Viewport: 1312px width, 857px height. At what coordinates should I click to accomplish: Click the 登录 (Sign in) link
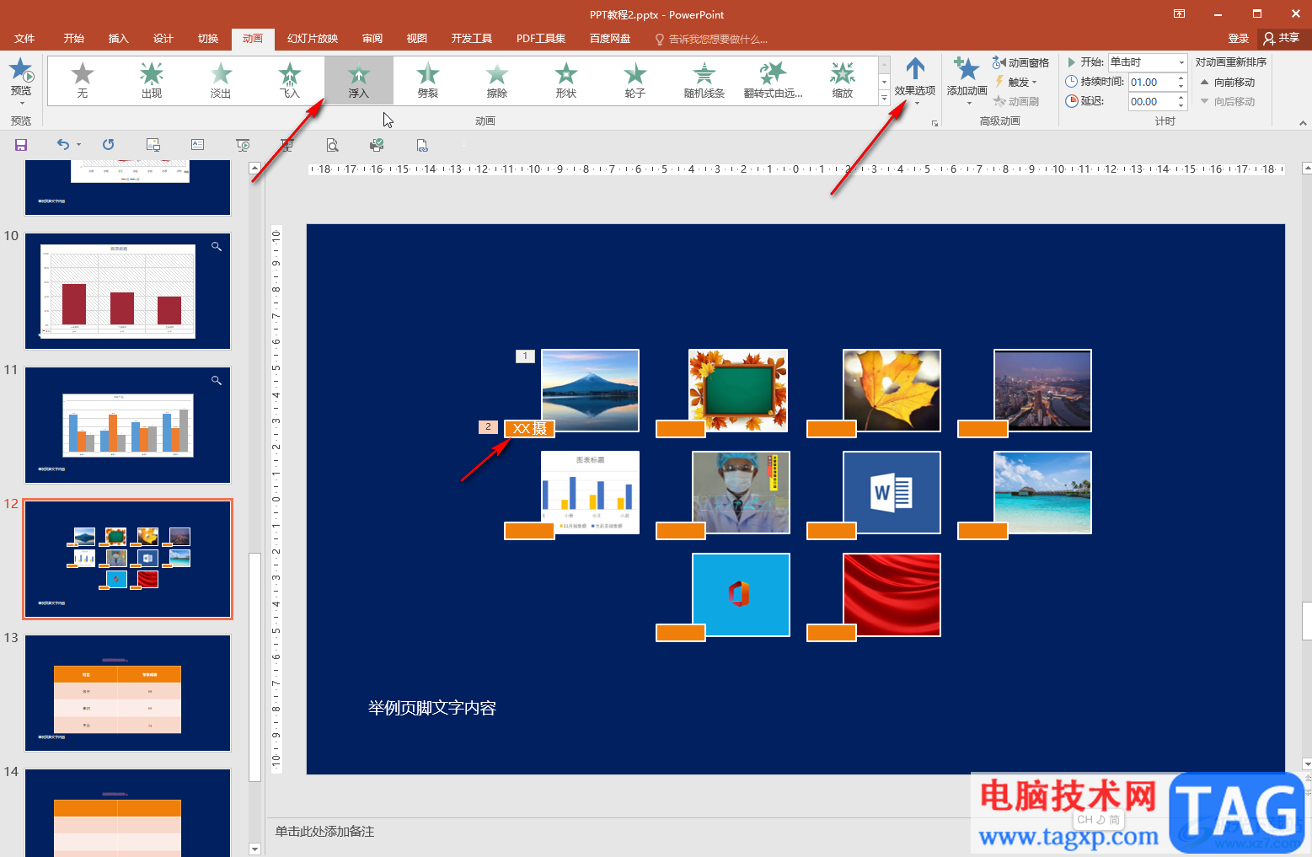(1238, 38)
